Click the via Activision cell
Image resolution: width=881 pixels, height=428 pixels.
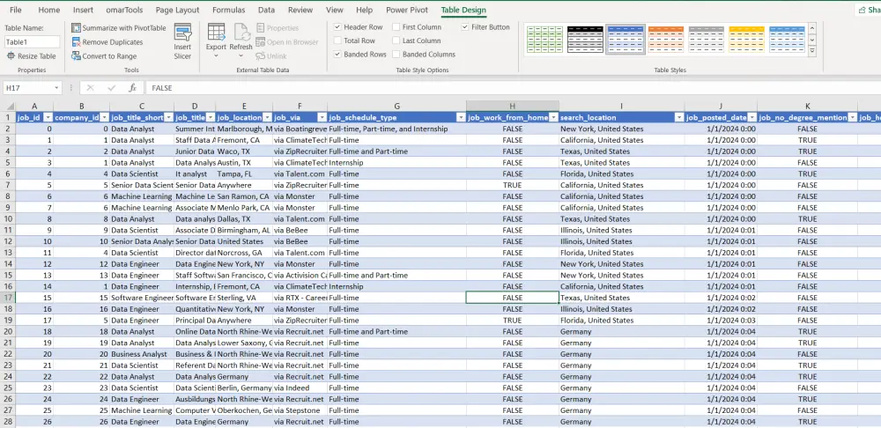(300, 276)
